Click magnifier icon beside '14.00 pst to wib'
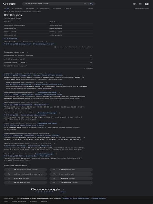The width and height of the screenshot is (153, 204). (54, 170)
